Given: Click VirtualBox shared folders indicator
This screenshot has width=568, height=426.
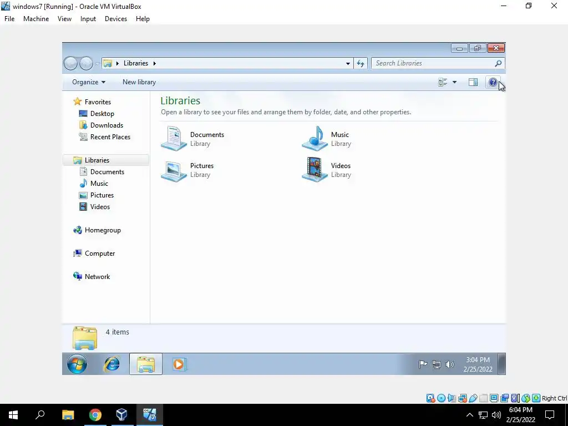Looking at the screenshot, I should [x=483, y=398].
